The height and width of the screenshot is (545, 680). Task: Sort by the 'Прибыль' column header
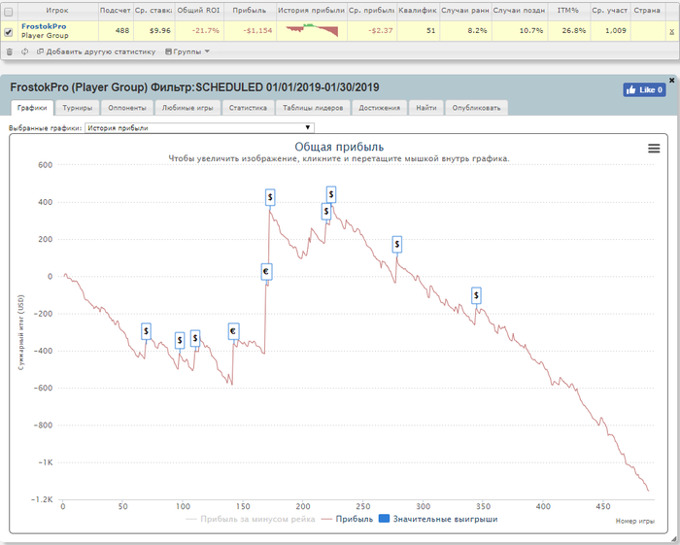(250, 11)
